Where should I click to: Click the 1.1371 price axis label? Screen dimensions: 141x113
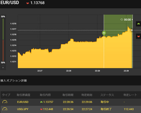coord(13,62)
